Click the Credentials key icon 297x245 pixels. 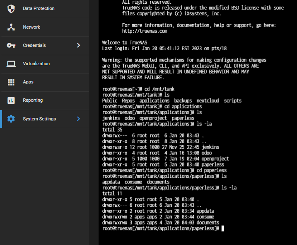(x=11, y=45)
